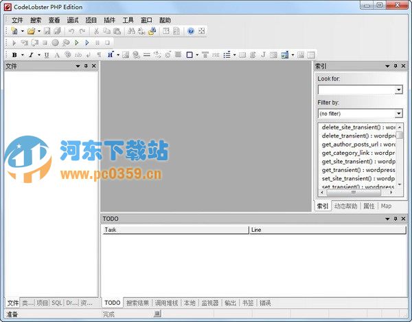This screenshot has height=322, width=412.
Task: Click the Cut scissors icon
Action: click(96, 31)
